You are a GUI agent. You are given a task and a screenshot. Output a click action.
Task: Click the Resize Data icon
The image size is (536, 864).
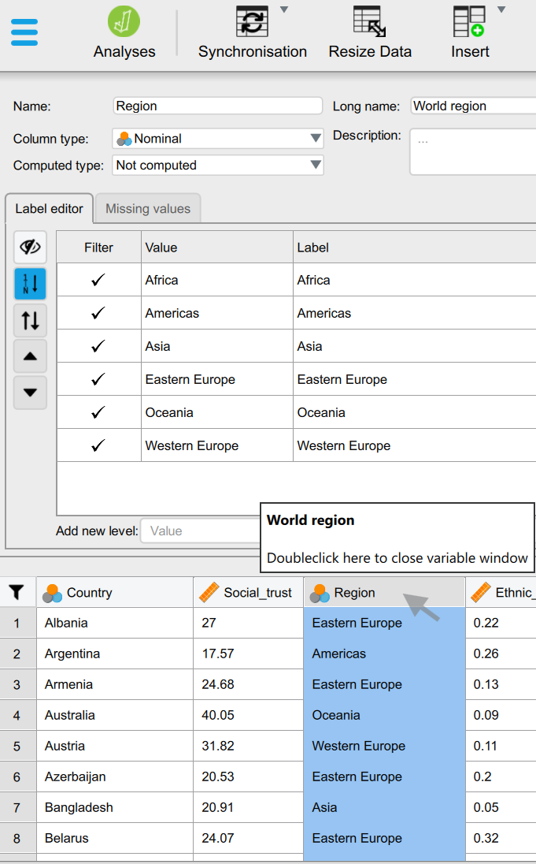tap(369, 22)
